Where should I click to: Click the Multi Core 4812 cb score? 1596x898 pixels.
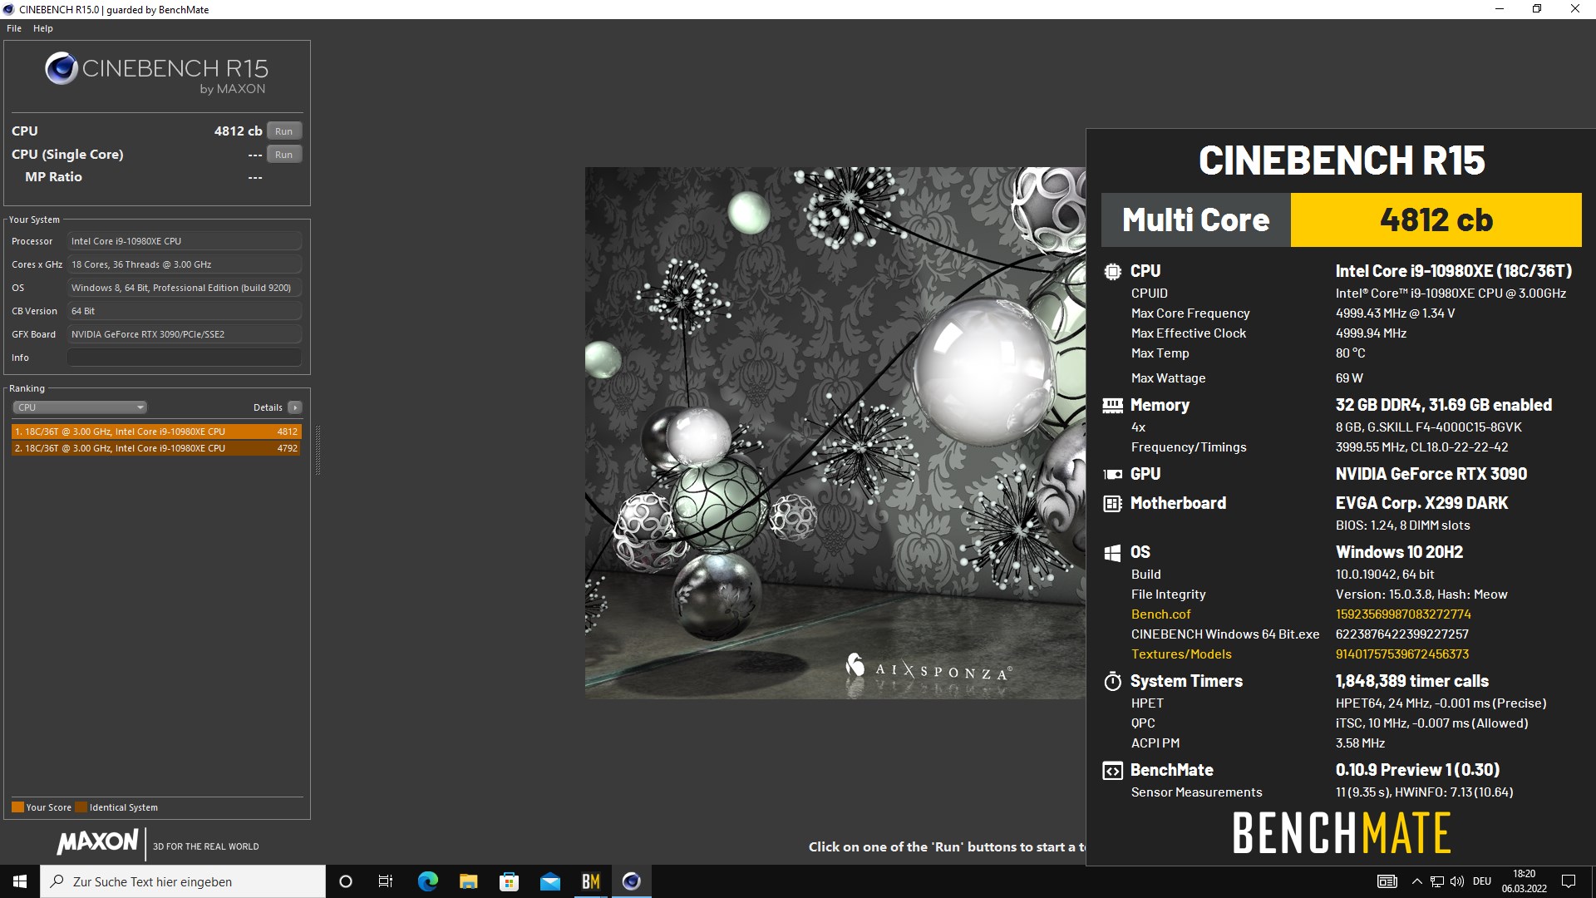point(1436,220)
